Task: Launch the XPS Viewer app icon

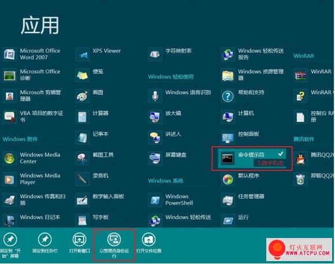Action: click(82, 54)
